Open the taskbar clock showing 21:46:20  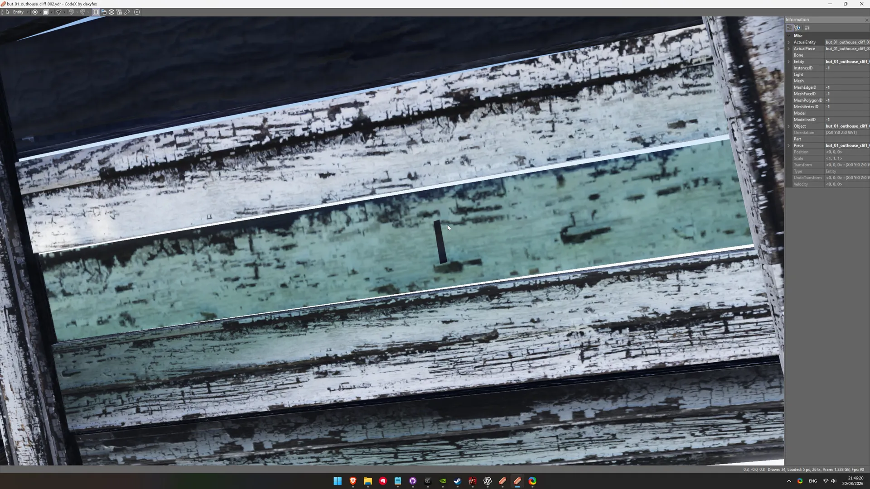pyautogui.click(x=853, y=481)
